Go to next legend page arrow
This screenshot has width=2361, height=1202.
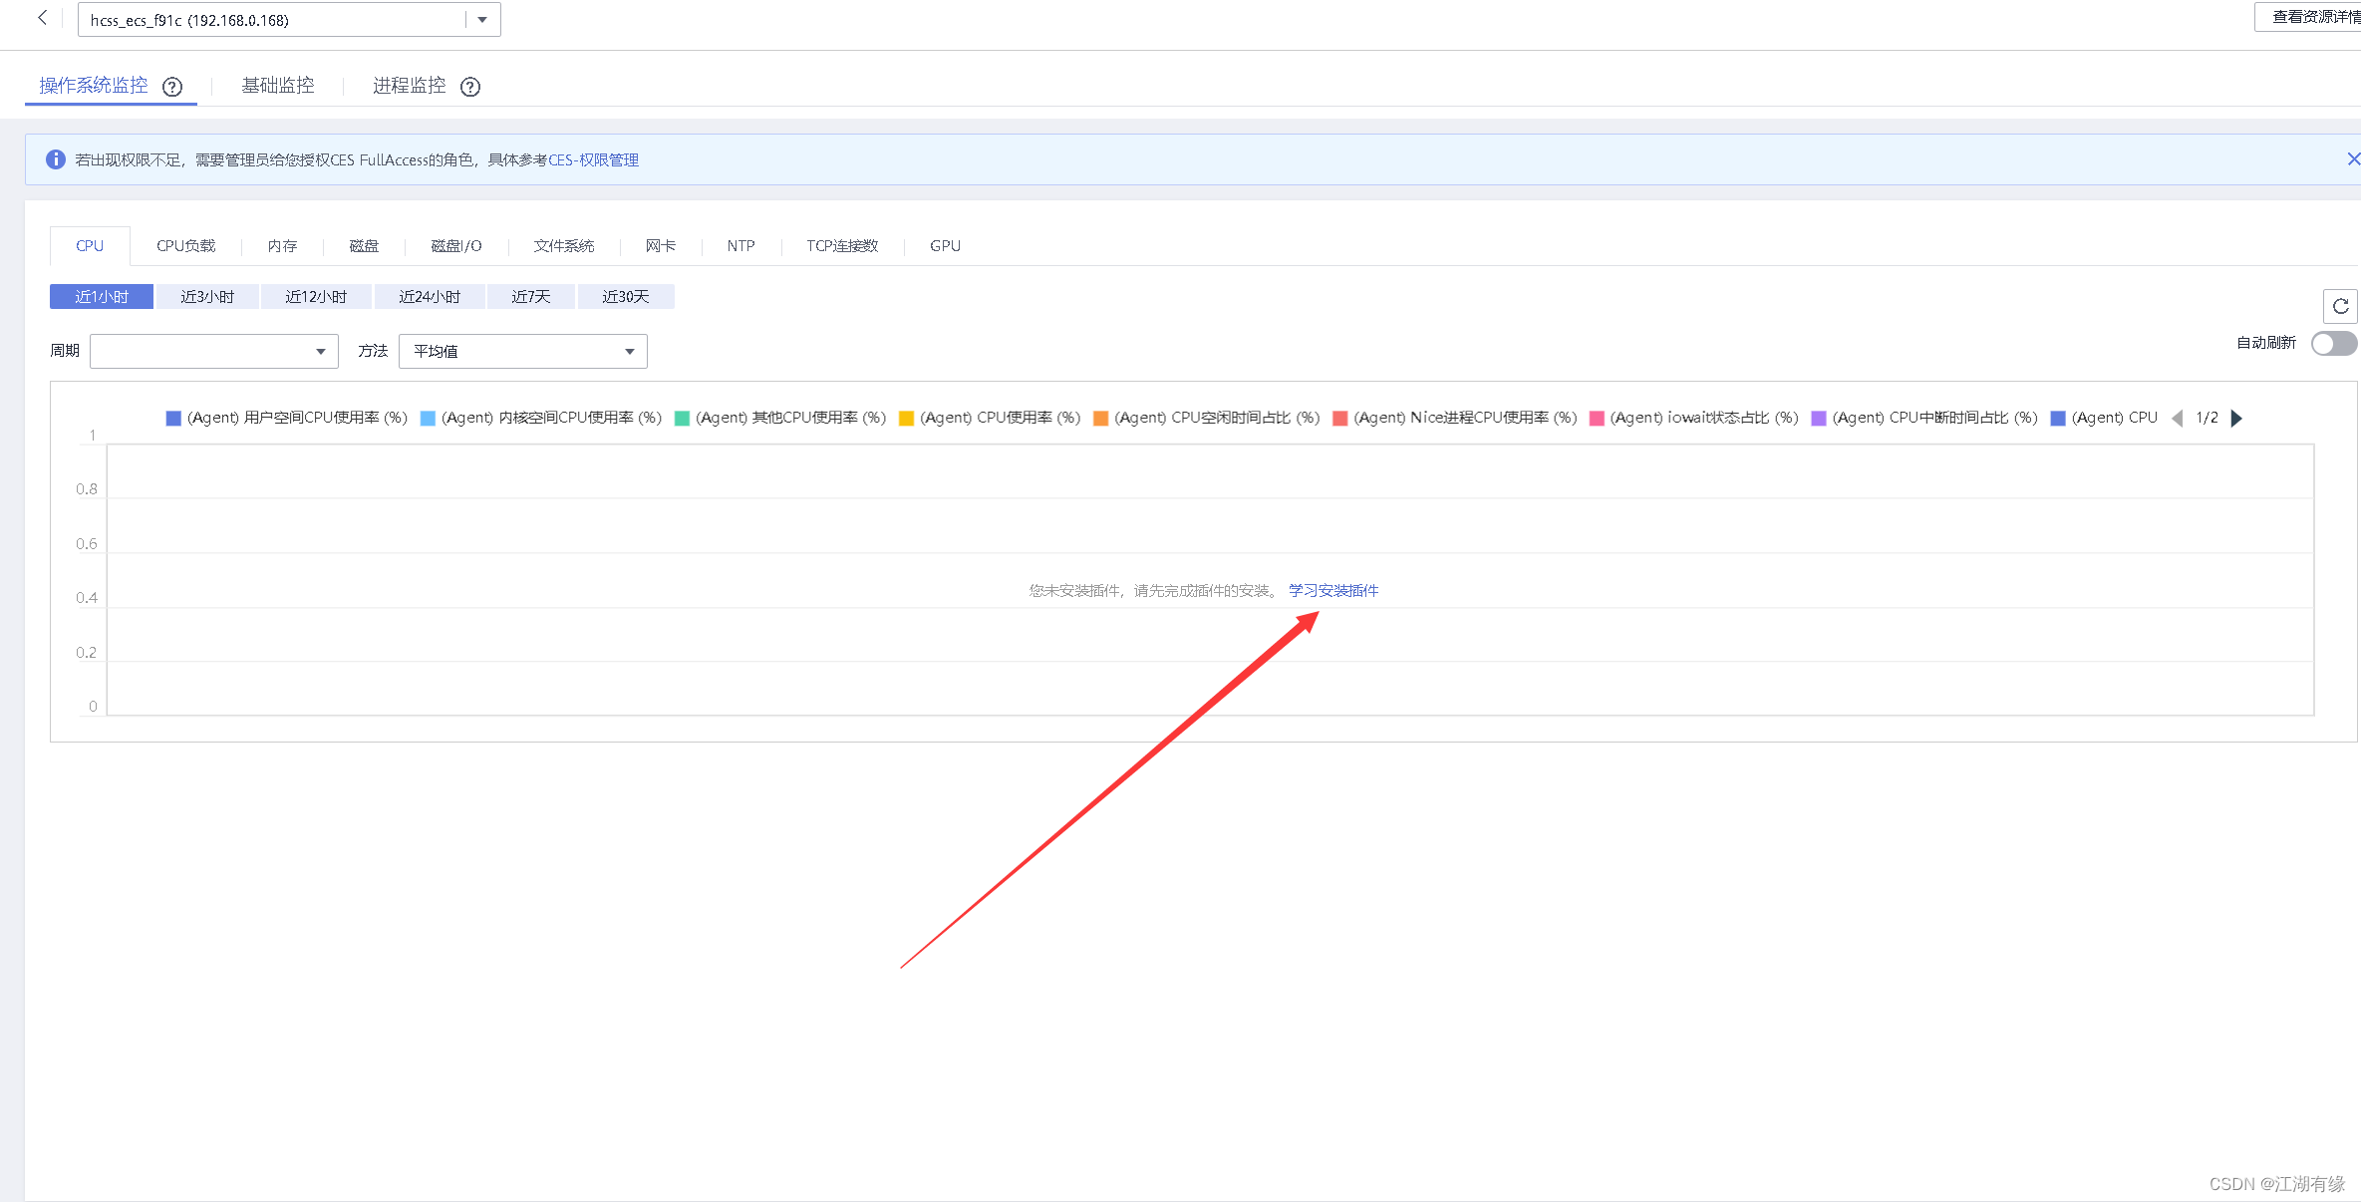pos(2236,419)
